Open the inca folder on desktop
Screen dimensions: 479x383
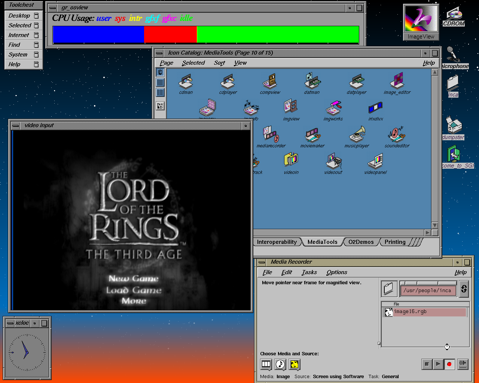(453, 86)
